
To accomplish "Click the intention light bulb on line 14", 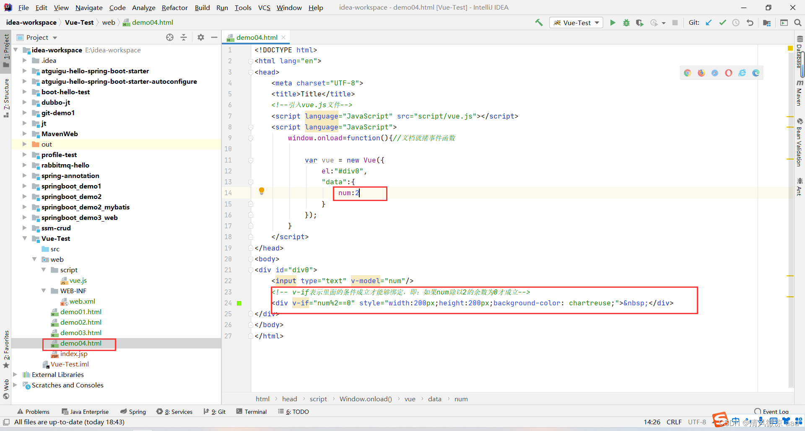I will pos(262,191).
